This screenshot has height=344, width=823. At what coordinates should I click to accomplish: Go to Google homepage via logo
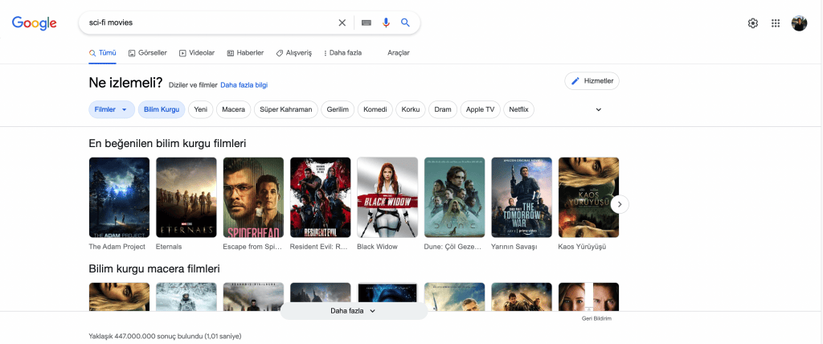coord(34,23)
